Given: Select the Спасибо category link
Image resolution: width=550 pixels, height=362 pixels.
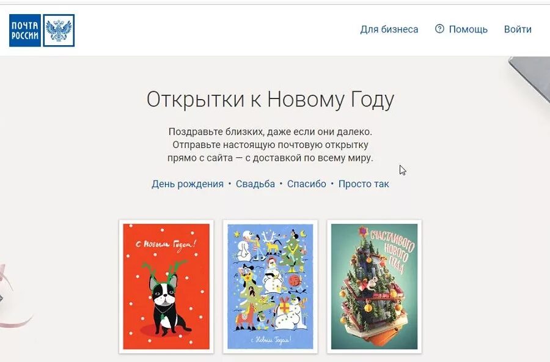Looking at the screenshot, I should coord(307,184).
